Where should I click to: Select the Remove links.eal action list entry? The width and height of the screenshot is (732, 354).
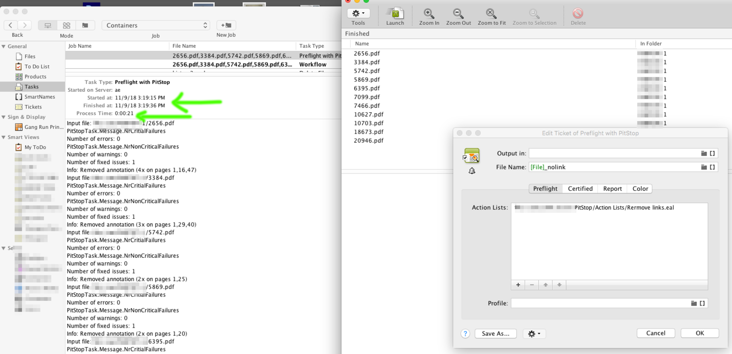pos(610,208)
